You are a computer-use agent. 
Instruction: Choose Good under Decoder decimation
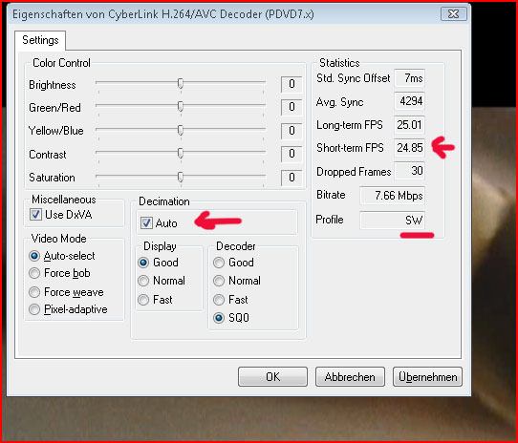219,263
